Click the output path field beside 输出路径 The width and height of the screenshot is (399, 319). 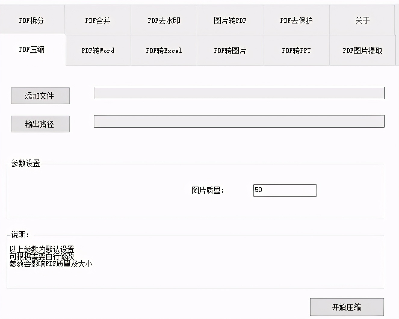click(239, 121)
